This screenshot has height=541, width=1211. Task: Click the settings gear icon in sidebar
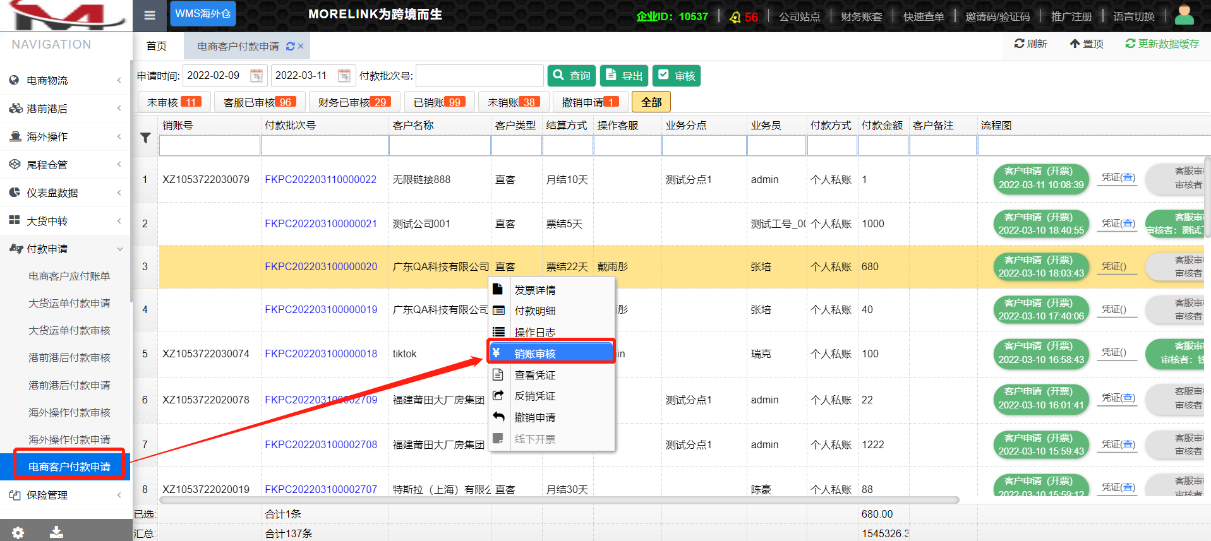pyautogui.click(x=18, y=532)
